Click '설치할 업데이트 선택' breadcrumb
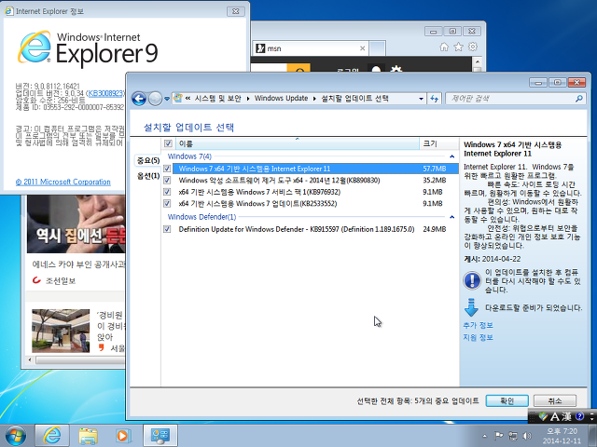This screenshot has height=447, width=597. [354, 99]
